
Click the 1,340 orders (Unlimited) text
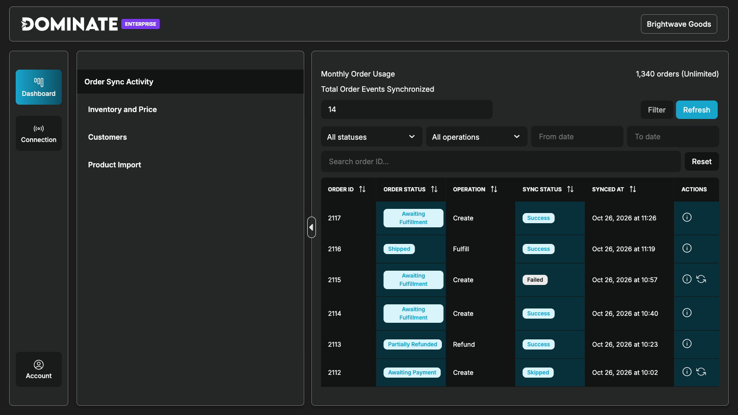tap(677, 74)
